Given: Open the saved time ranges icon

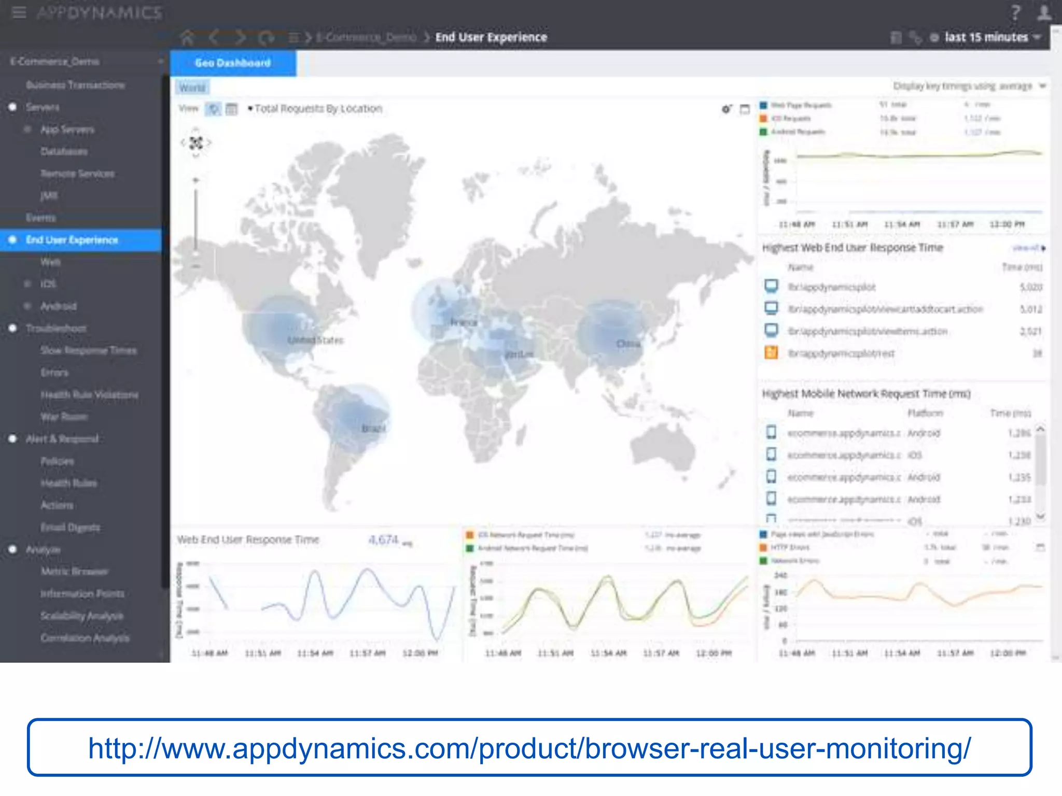Looking at the screenshot, I should (x=896, y=37).
